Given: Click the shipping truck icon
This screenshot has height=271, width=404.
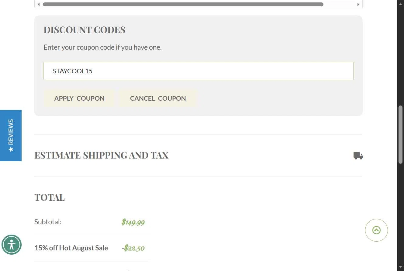Looking at the screenshot, I should click(x=358, y=156).
